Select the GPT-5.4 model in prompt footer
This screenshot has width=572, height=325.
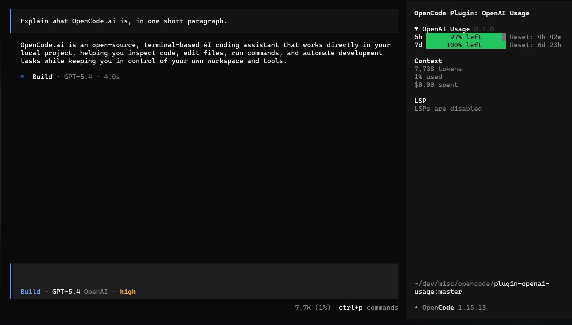pos(66,291)
